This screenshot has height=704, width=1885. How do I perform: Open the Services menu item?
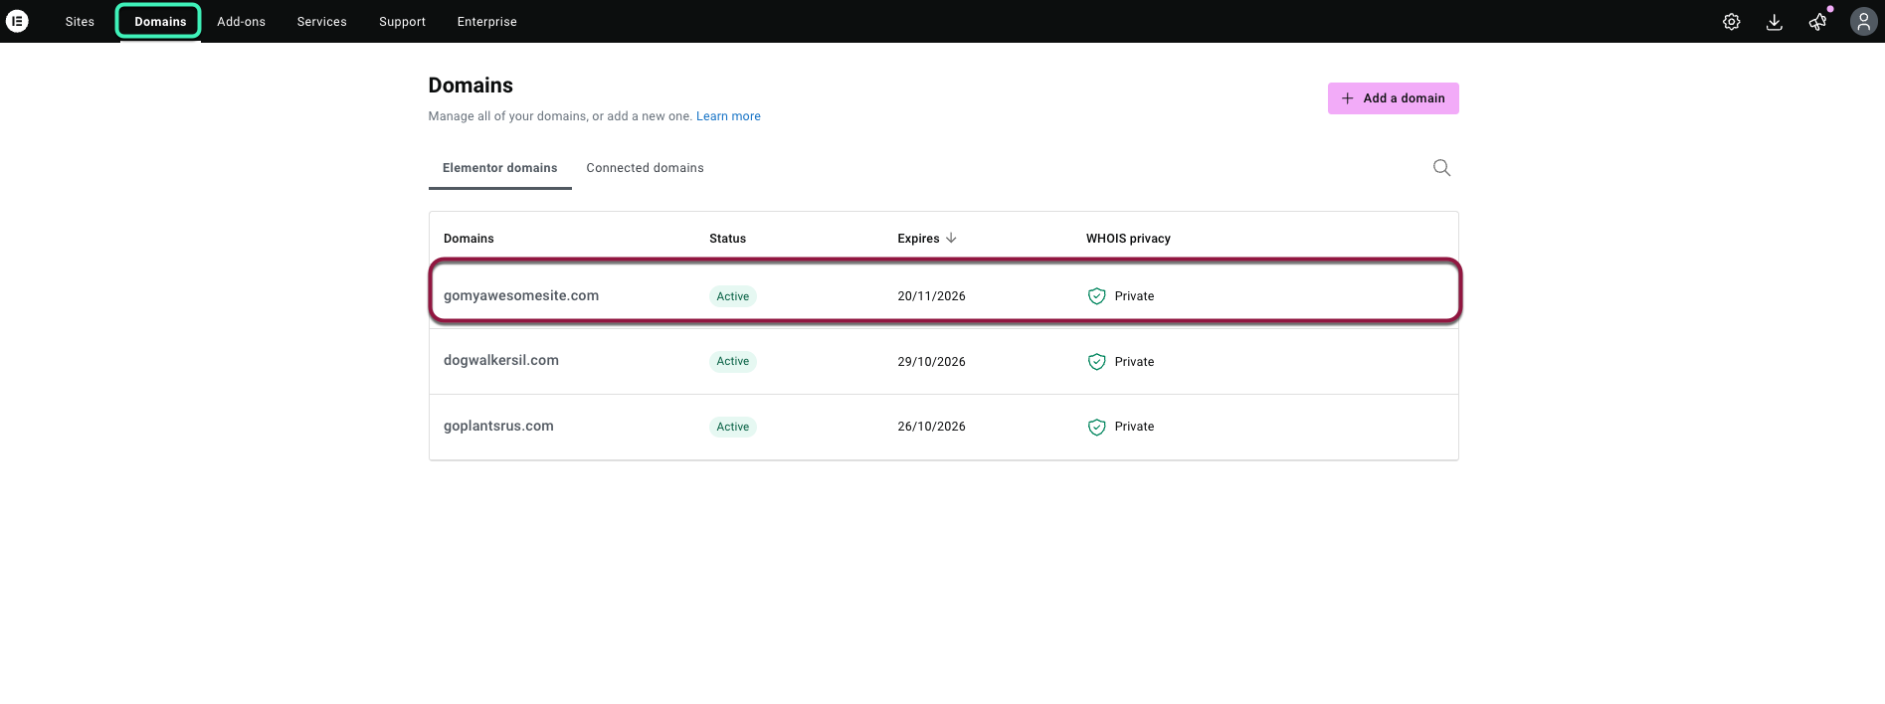[321, 22]
